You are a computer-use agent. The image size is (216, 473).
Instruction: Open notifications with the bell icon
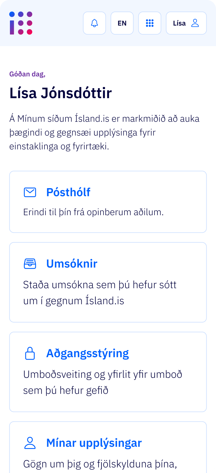click(94, 23)
